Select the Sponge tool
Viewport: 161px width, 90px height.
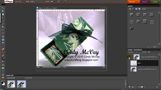coord(3,78)
